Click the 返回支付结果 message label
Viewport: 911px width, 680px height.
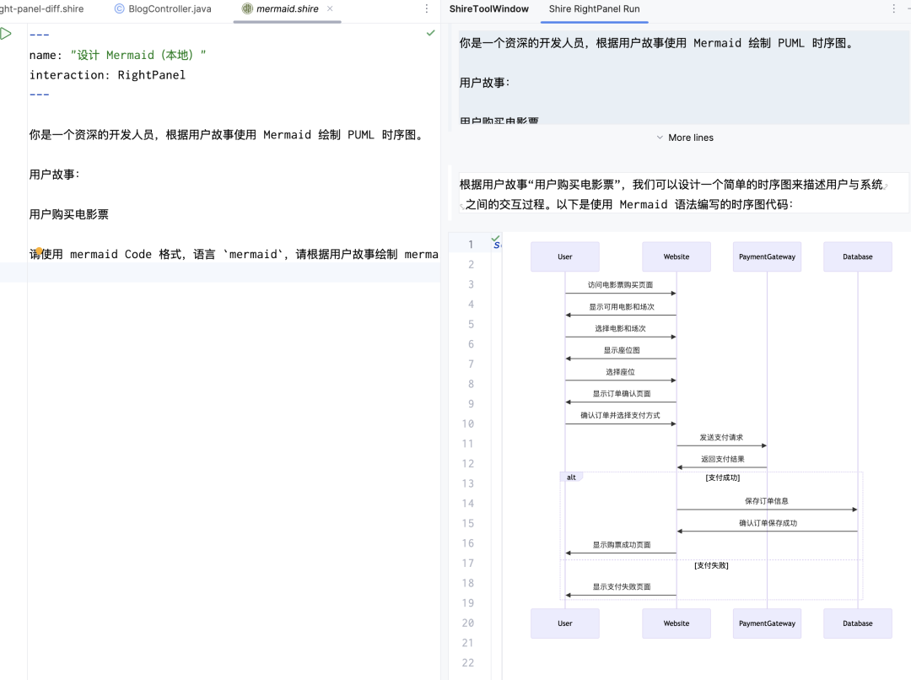(x=722, y=459)
